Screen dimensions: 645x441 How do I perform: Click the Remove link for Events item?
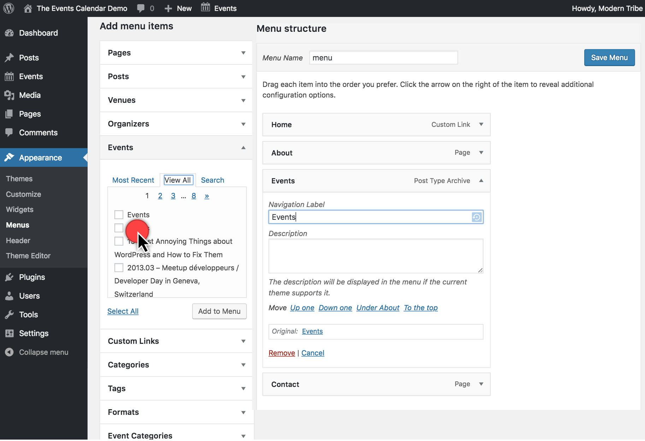tap(282, 353)
